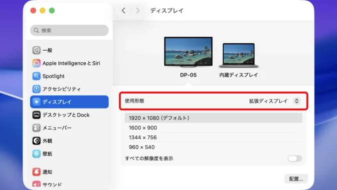Toggle すべての解像度を表示 switch

coord(295,158)
